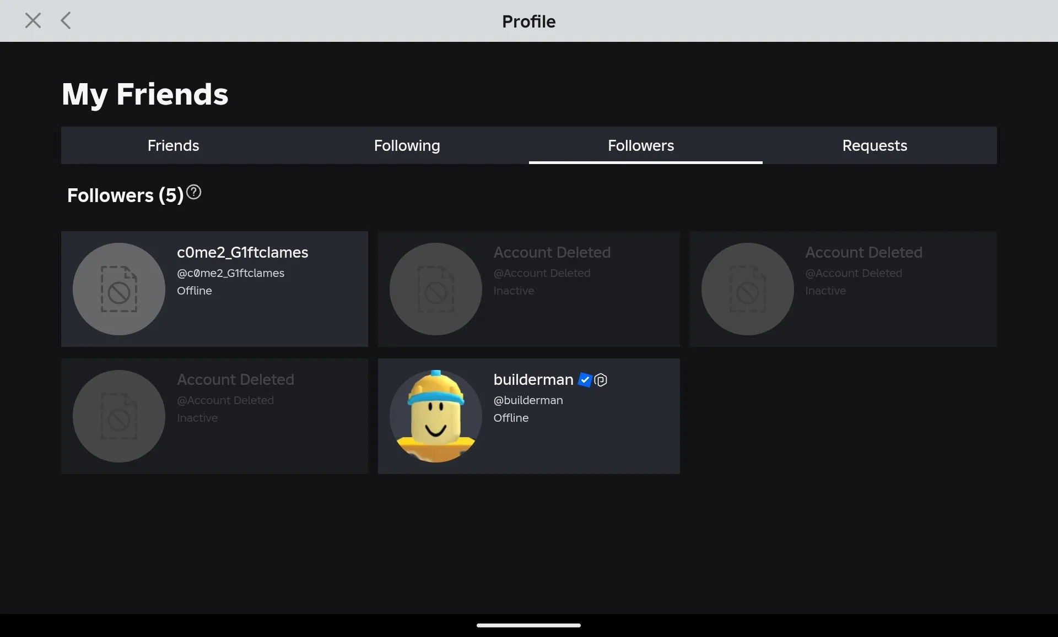The width and height of the screenshot is (1058, 637).
Task: Click the Offline status under @builderman
Action: click(511, 418)
